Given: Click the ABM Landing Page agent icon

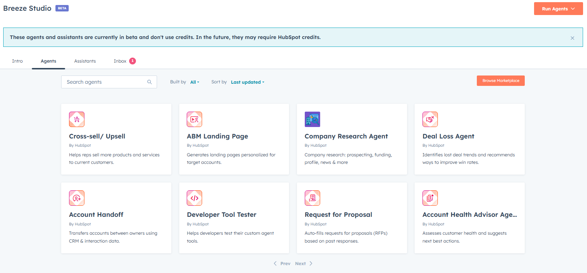Looking at the screenshot, I should point(194,120).
